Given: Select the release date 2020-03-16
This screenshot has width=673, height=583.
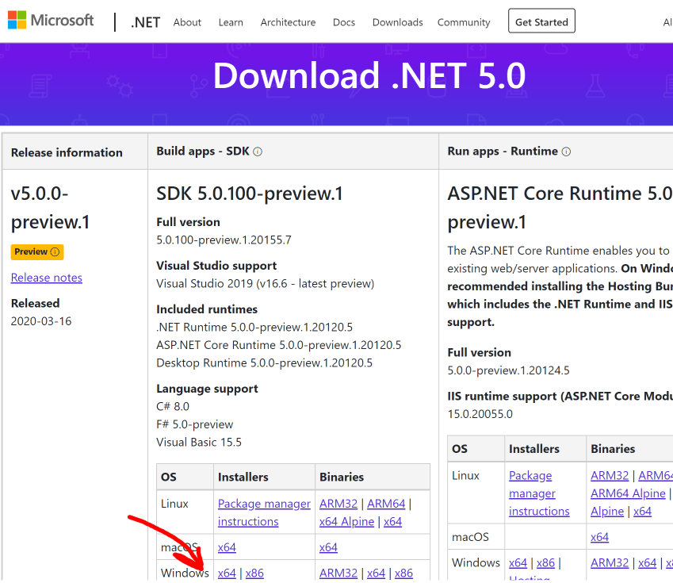Looking at the screenshot, I should pyautogui.click(x=41, y=321).
